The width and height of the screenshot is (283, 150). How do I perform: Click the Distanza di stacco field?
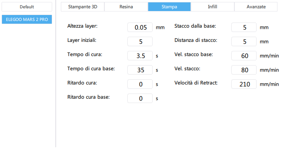click(x=244, y=41)
